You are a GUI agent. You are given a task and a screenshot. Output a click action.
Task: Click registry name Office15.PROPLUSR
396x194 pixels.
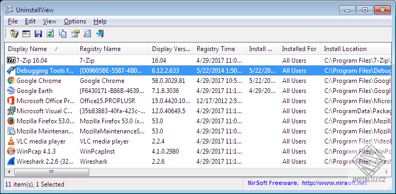[107, 101]
